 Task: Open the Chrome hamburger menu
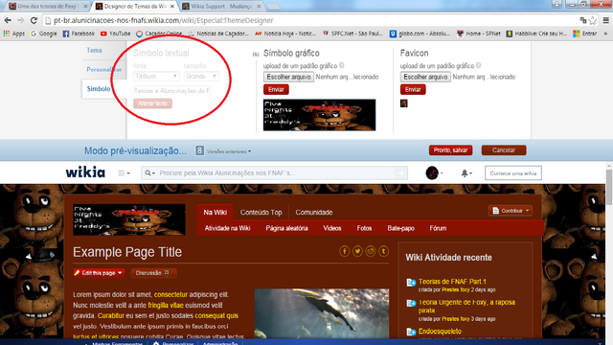click(606, 20)
